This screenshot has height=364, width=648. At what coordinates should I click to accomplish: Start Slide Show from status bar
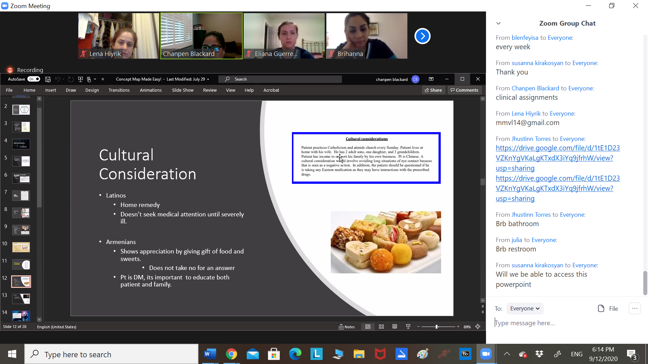(x=408, y=327)
